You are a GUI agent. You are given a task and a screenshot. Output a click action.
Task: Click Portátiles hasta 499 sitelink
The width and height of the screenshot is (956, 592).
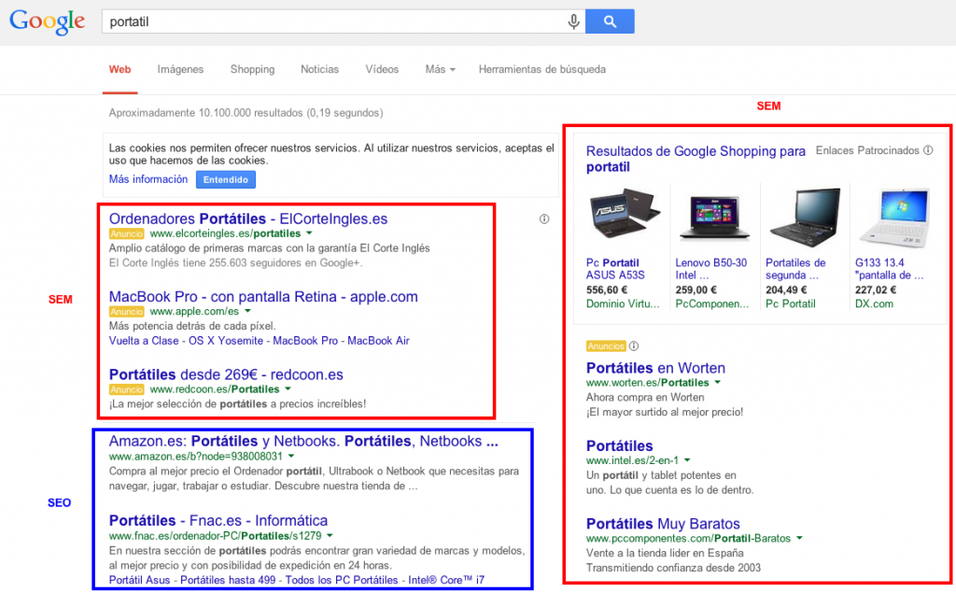[x=228, y=581]
